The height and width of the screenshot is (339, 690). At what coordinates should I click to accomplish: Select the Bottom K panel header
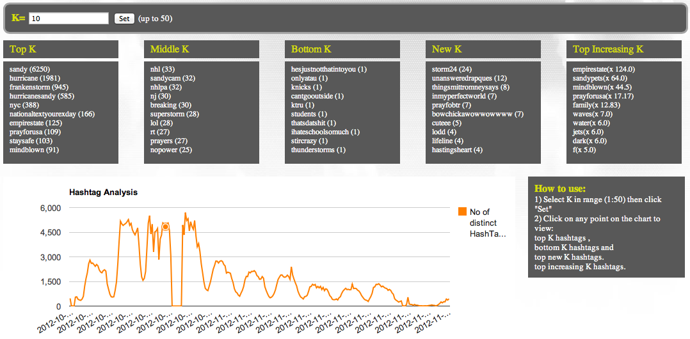click(342, 49)
